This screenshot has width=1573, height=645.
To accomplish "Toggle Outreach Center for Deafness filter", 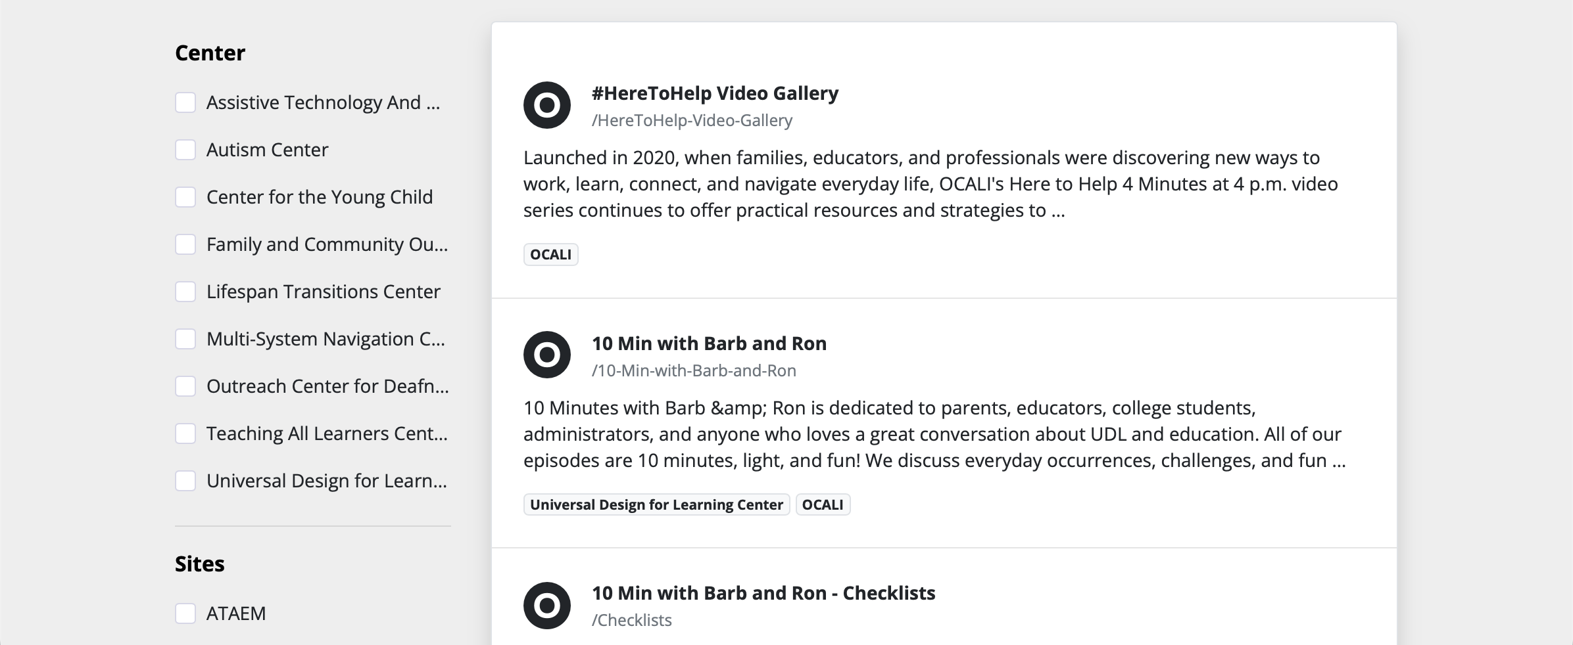I will pyautogui.click(x=185, y=386).
